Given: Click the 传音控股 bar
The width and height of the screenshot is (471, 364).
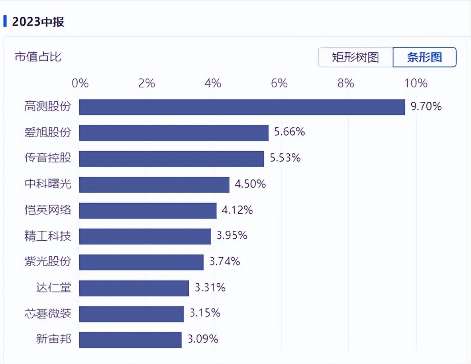Looking at the screenshot, I should click(171, 158).
